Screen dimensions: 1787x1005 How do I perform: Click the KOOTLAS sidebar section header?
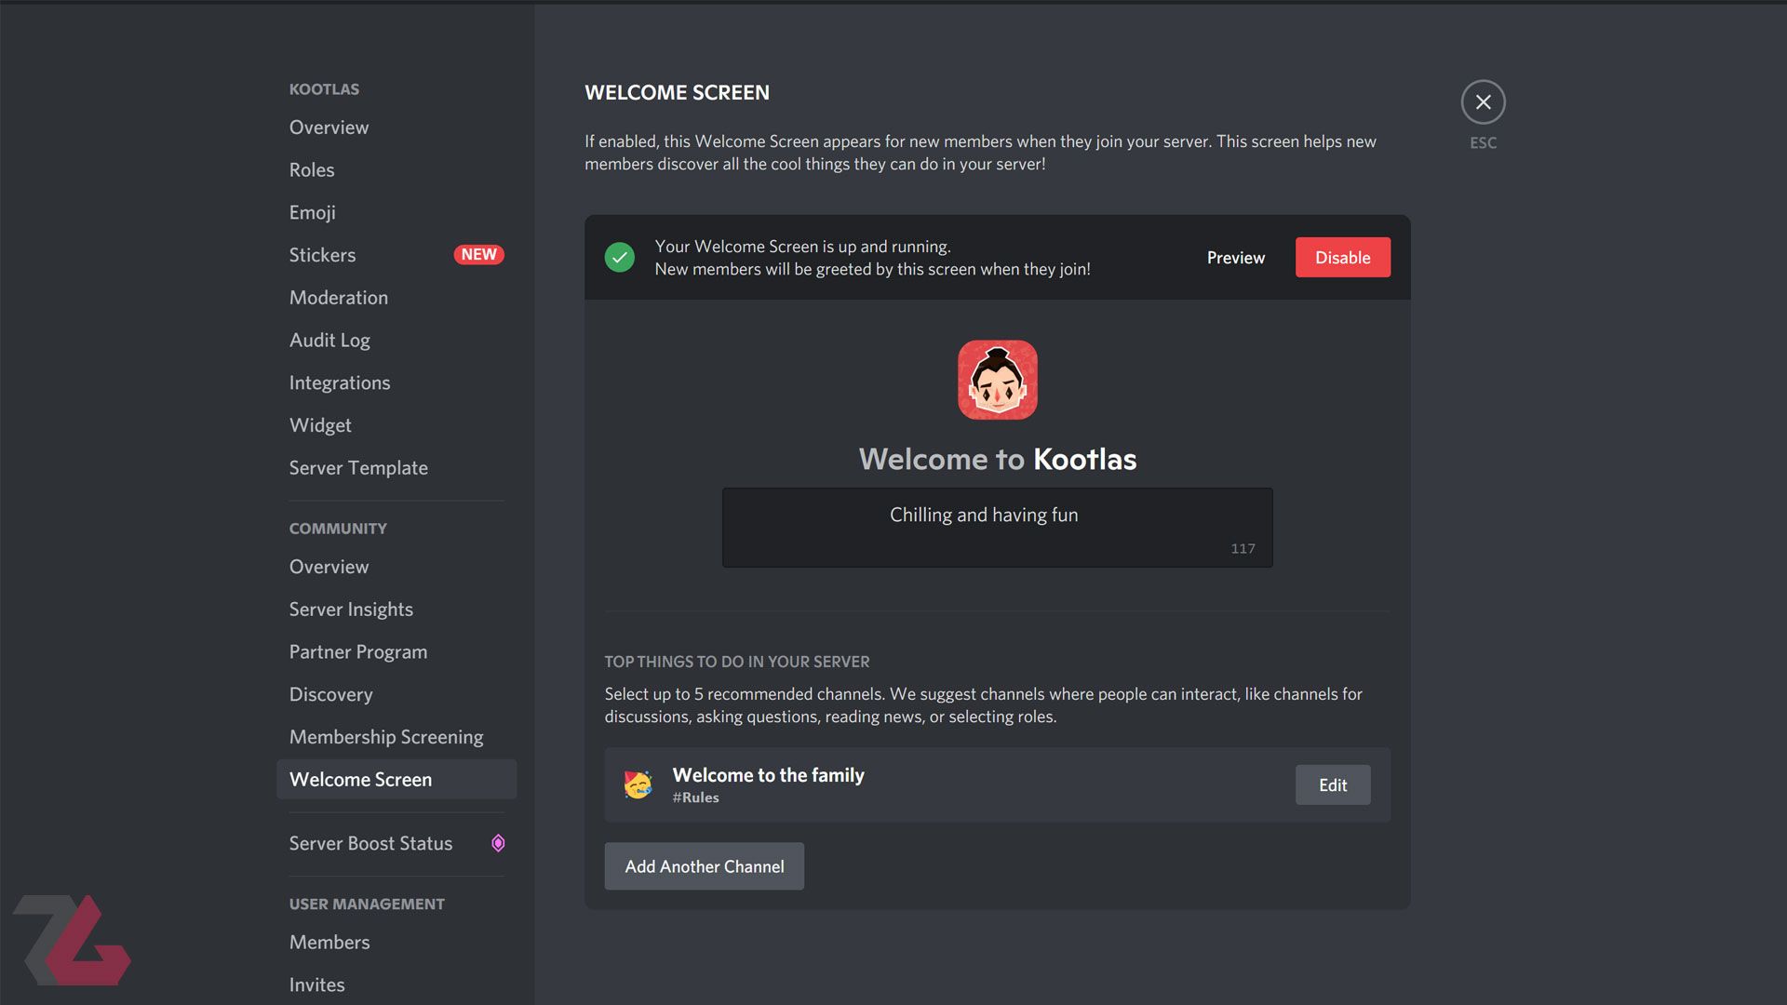click(324, 89)
